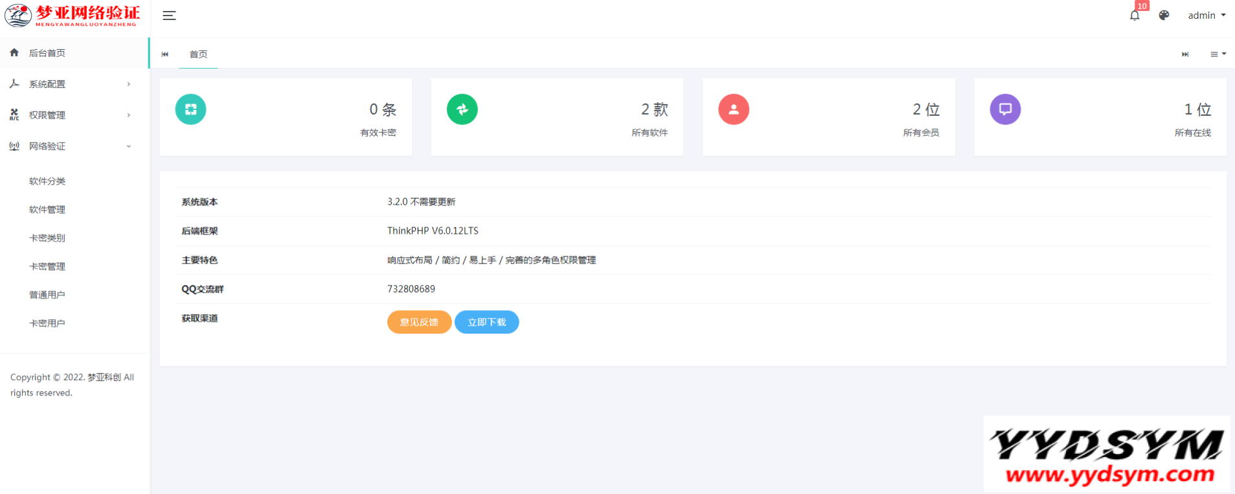The image size is (1235, 494).
Task: Click the red 所有会员 user icon
Action: coord(733,109)
